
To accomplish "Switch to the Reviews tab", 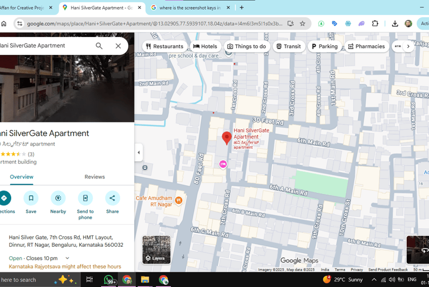I will click(94, 177).
